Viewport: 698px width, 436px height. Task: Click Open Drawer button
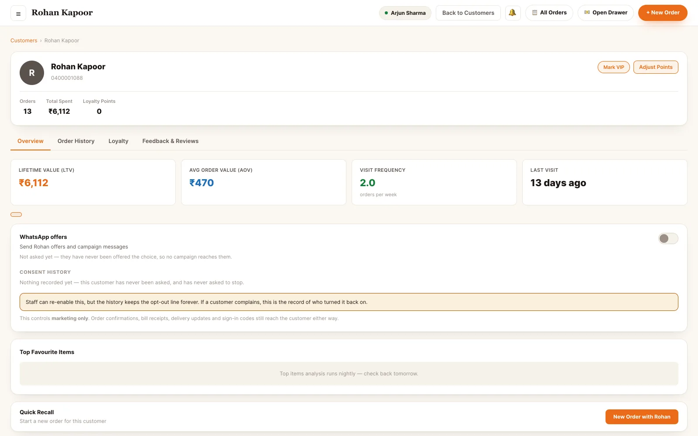tap(606, 13)
